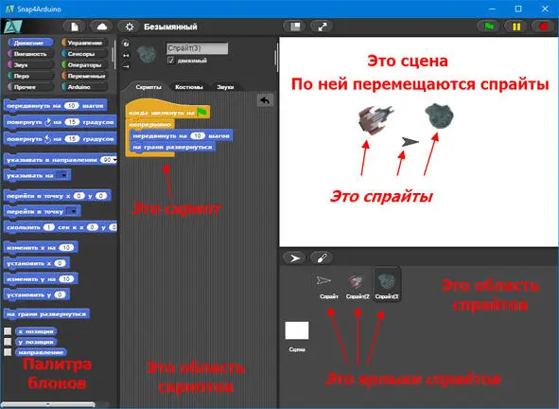
Task: Click the value in установить x block
Action: tap(60, 263)
